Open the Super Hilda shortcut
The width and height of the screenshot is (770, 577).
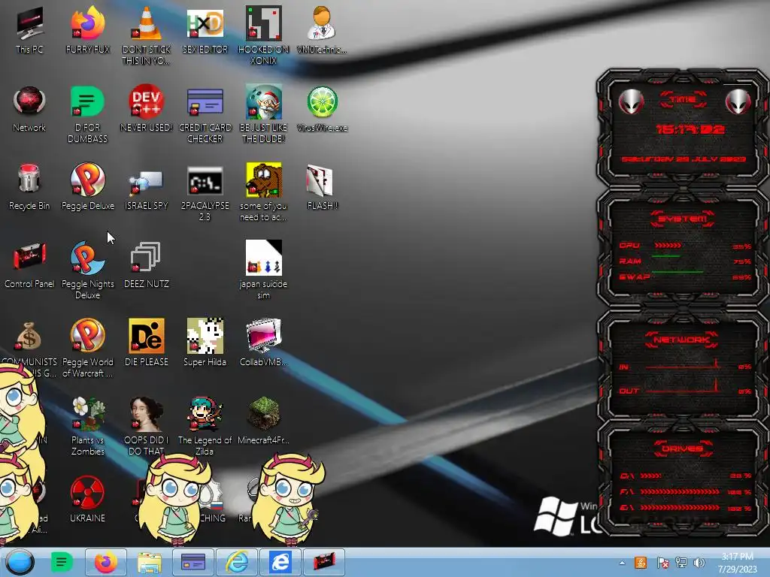coord(205,343)
